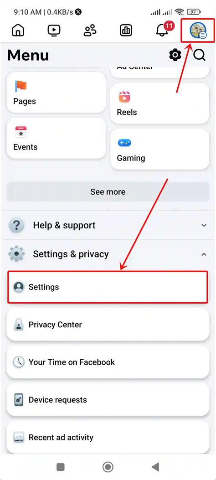Image resolution: width=216 pixels, height=480 pixels.
Task: Tap the Android back navigation triangle
Action: click(155, 467)
